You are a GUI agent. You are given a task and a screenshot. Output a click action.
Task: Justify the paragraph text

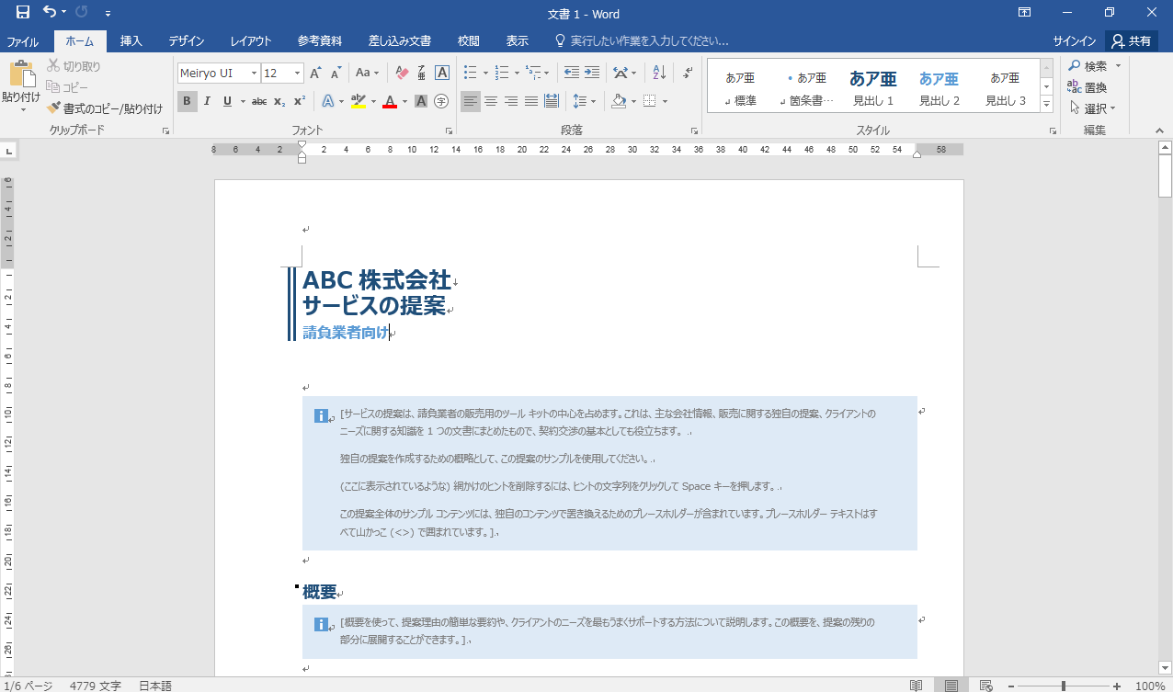pyautogui.click(x=531, y=101)
